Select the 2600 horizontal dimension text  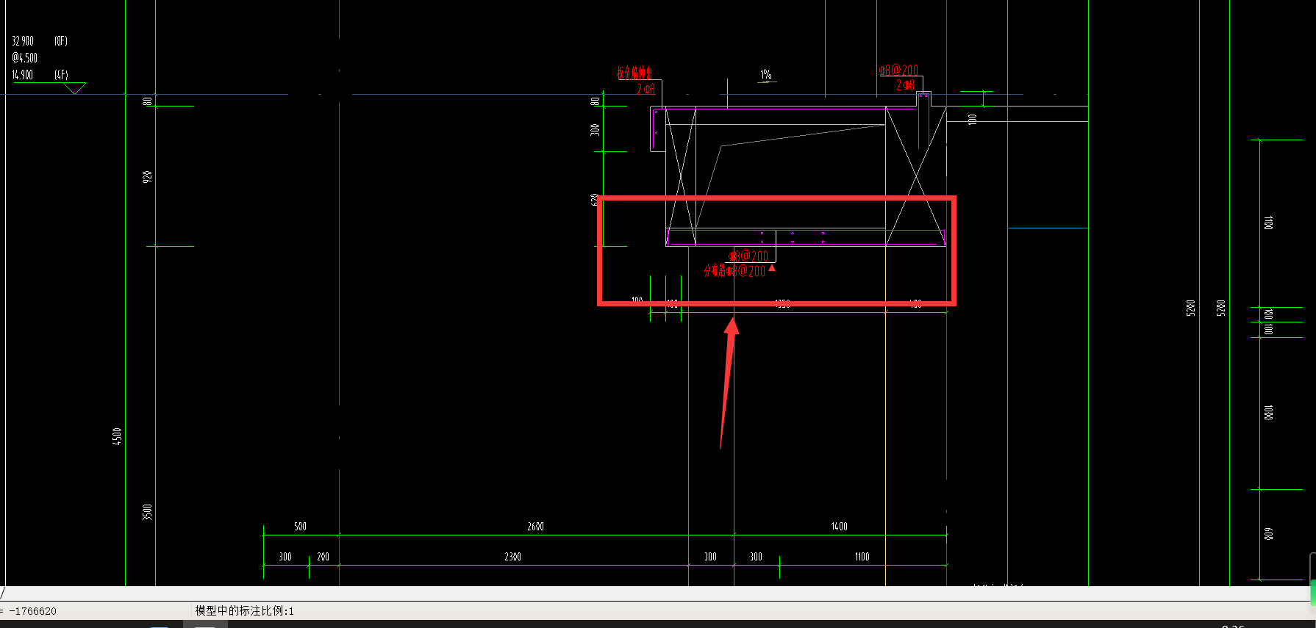pyautogui.click(x=535, y=527)
